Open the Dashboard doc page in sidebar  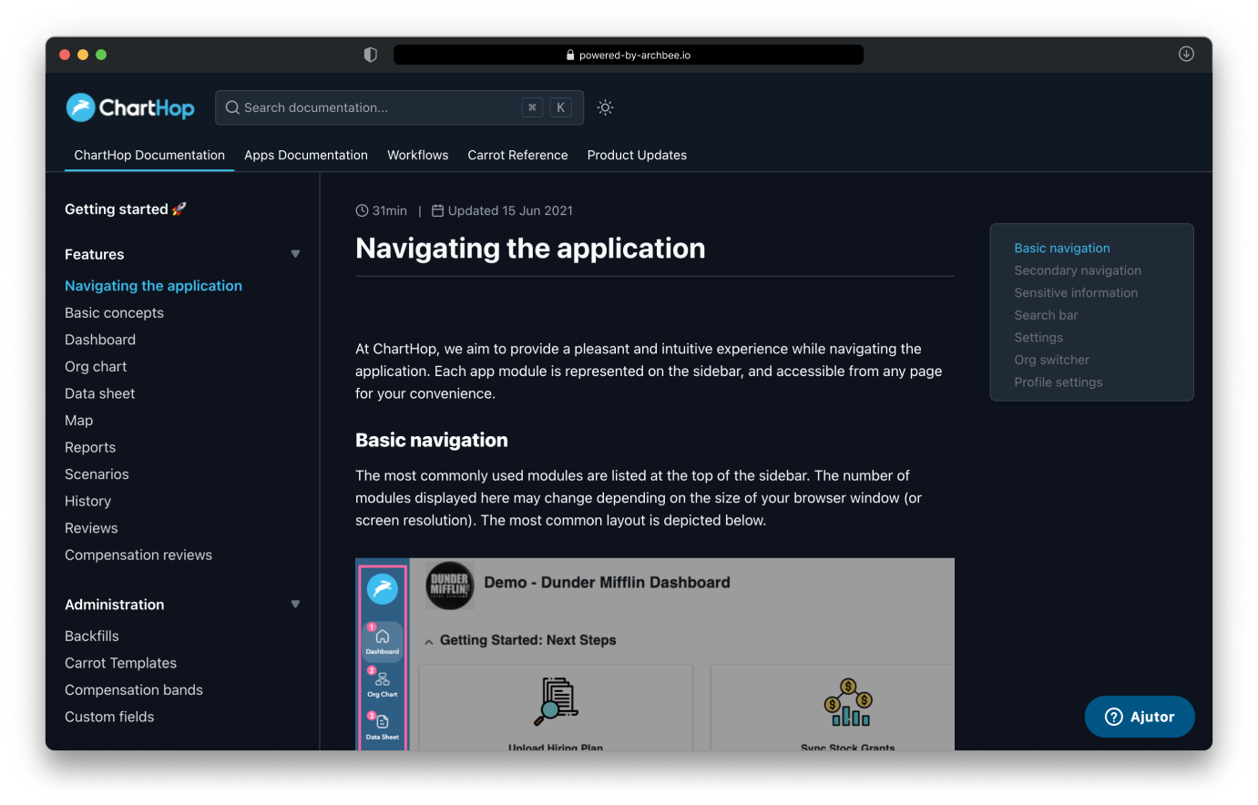(100, 340)
